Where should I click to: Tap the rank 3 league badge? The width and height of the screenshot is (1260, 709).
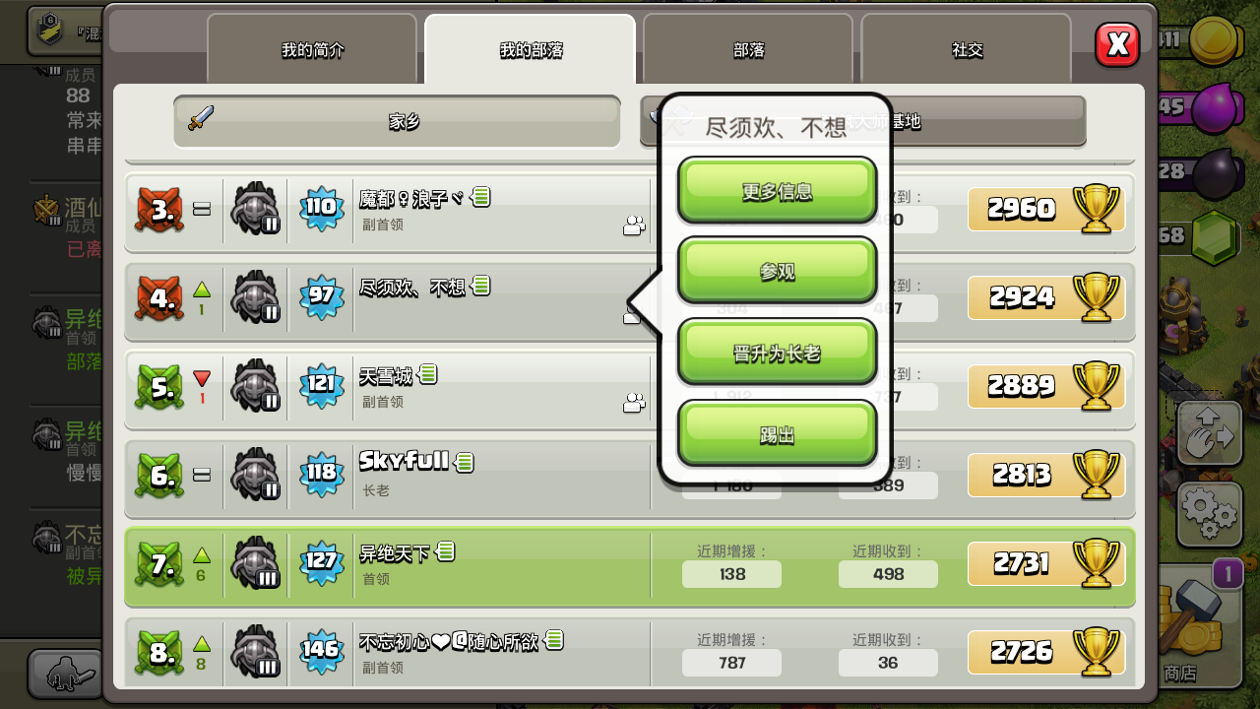point(159,209)
